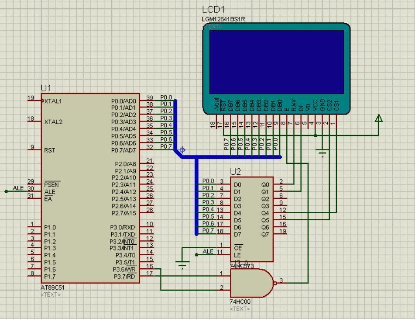
Task: Select the 74HC00 part label
Action: 240,302
